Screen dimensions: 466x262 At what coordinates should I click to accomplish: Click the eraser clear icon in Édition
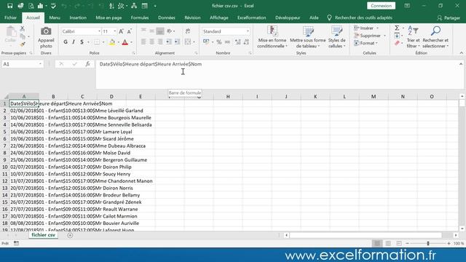pos(397,44)
